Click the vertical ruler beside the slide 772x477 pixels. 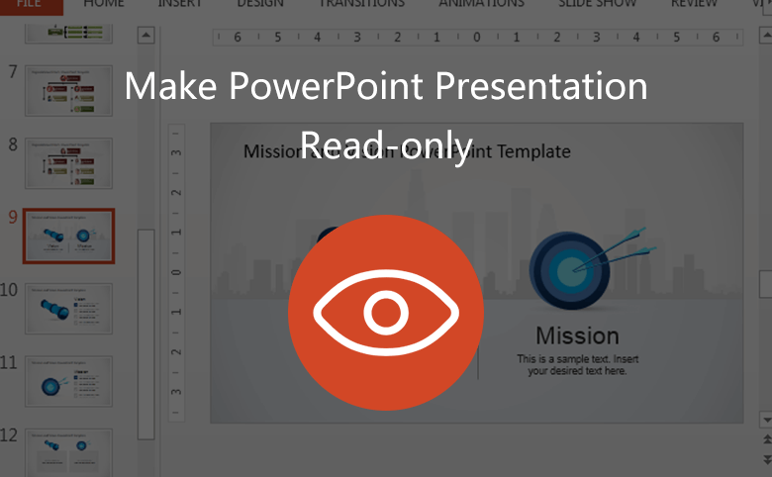[177, 273]
